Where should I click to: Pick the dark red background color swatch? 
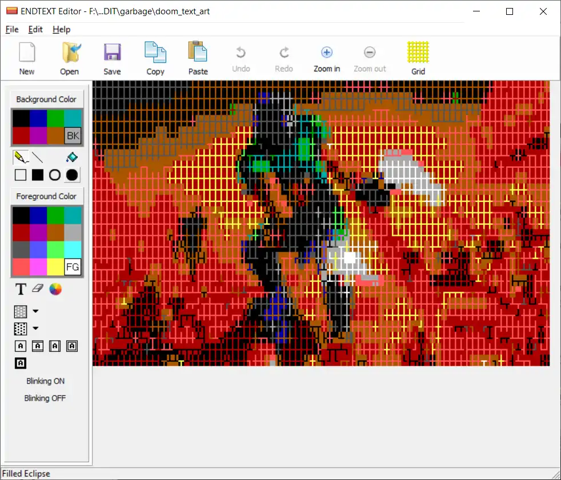[x=21, y=135]
